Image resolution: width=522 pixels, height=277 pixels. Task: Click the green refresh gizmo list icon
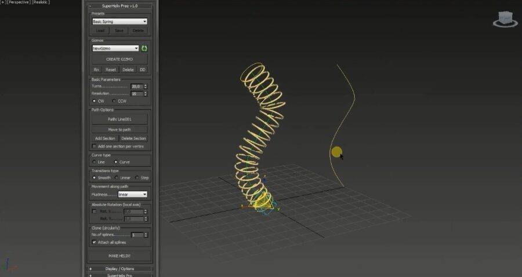(144, 49)
